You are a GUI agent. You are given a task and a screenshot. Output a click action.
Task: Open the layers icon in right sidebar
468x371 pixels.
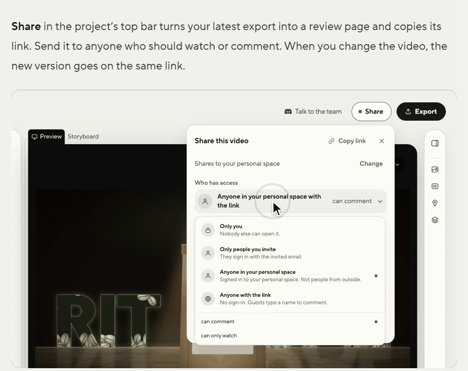[x=435, y=220]
